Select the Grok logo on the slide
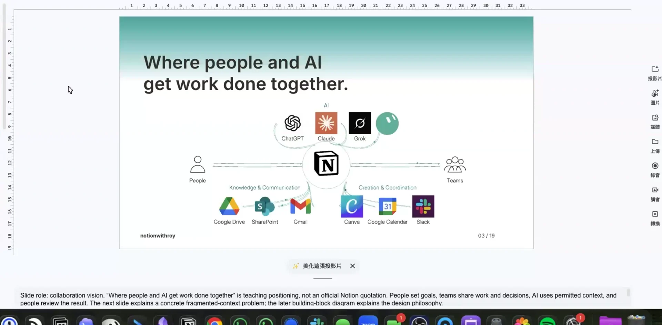662x325 pixels. click(x=360, y=123)
